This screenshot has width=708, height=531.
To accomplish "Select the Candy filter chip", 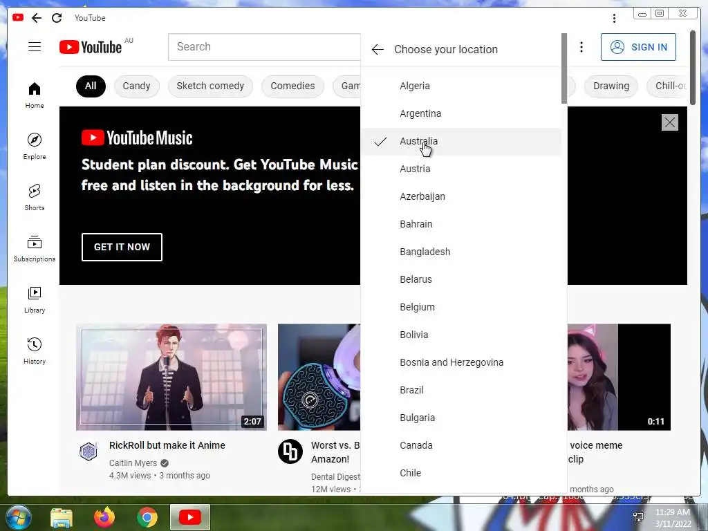I will point(136,86).
